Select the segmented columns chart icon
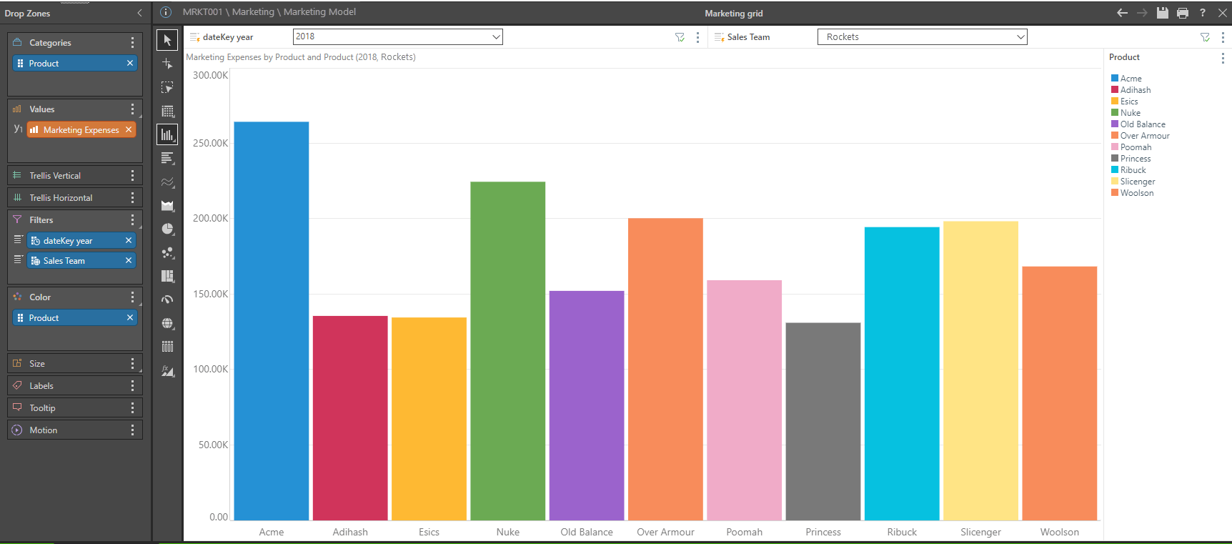This screenshot has width=1232, height=544. click(x=167, y=347)
